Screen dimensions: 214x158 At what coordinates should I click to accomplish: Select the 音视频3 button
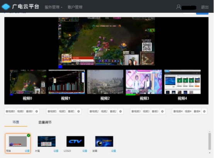point(136,111)
